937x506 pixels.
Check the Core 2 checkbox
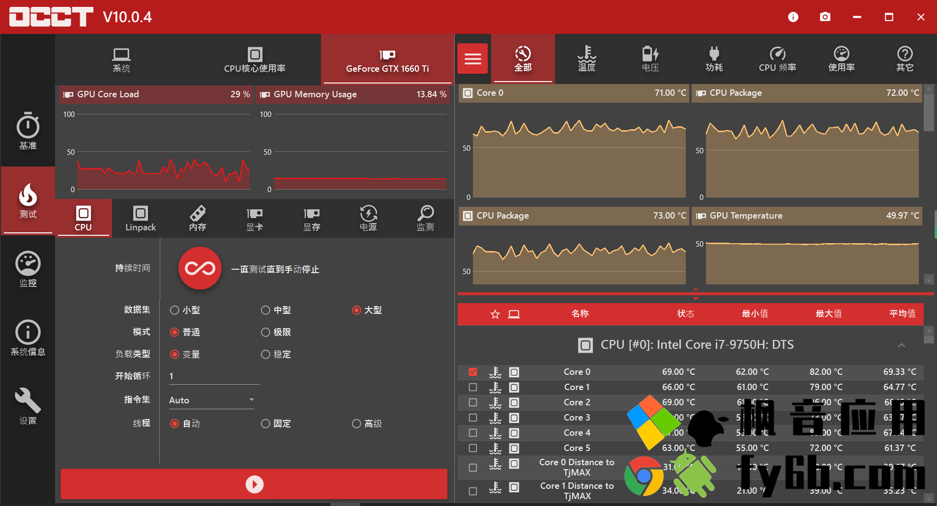coord(473,402)
